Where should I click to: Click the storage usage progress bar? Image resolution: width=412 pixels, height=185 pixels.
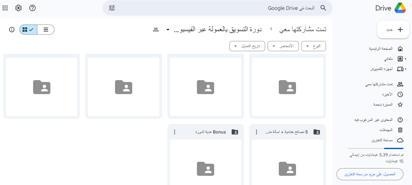click(375, 148)
